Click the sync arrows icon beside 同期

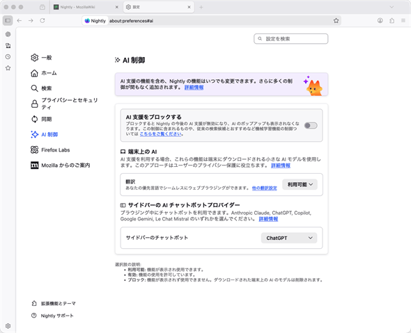(34, 119)
